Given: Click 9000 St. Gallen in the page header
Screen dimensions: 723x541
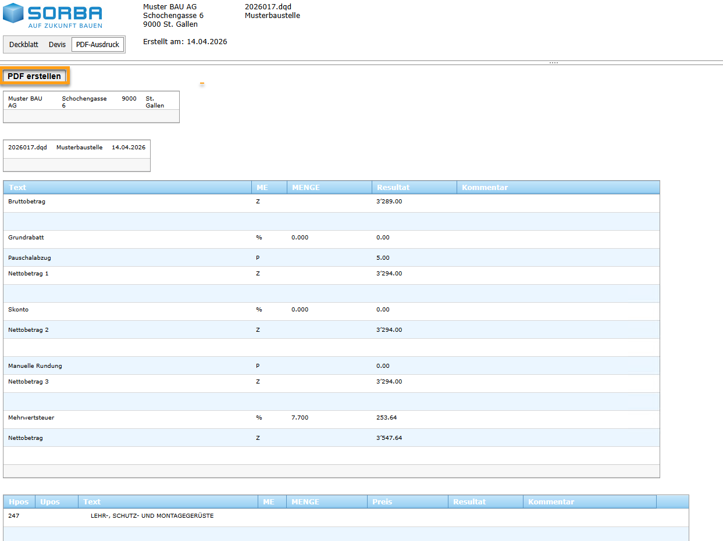Looking at the screenshot, I should coord(170,24).
